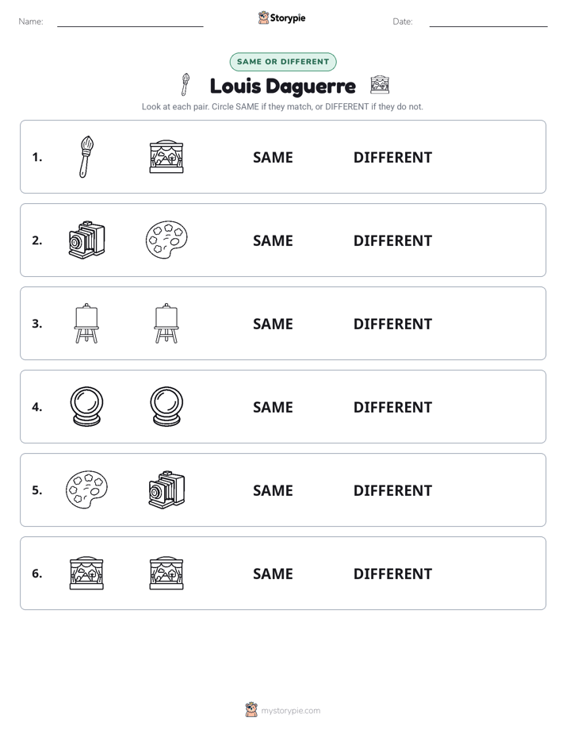The height and width of the screenshot is (733, 566).
Task: Click the Name input line
Action: coord(130,21)
